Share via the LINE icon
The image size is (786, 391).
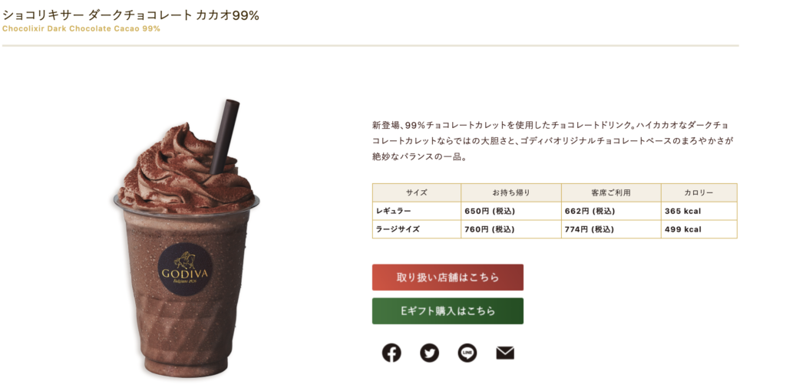[467, 353]
